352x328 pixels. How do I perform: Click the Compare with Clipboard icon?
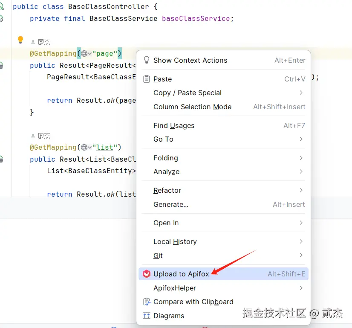[147, 302]
